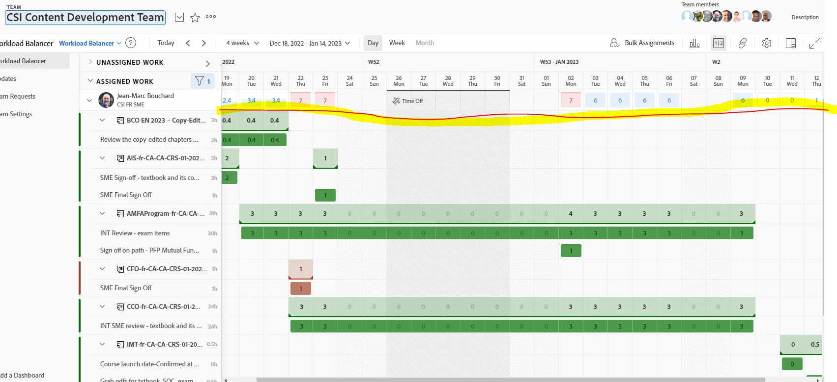Screen dimensions: 837x382
Task: Collapse the AMFAProgram-fr-CA project
Action: pos(102,213)
